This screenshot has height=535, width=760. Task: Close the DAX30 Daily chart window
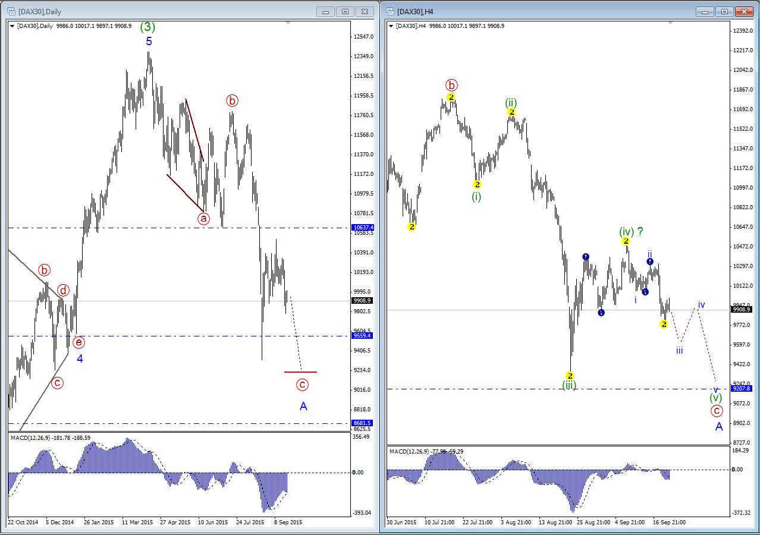click(365, 11)
